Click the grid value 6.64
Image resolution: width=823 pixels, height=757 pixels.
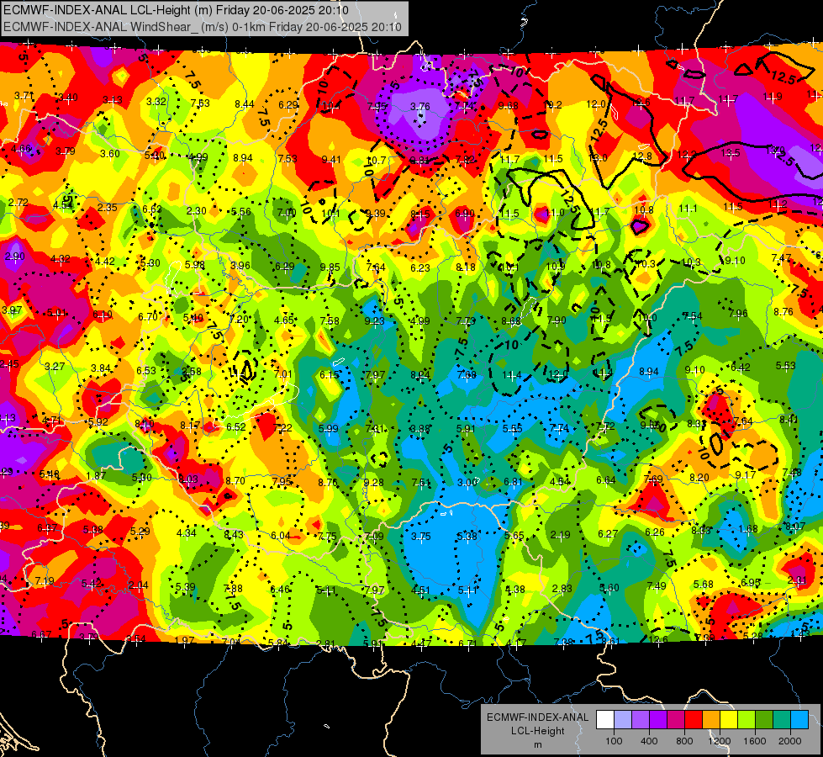click(x=606, y=479)
